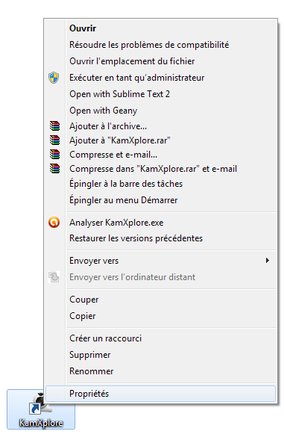Click WinRAR icon next to Ajouter à "KamXplore.rar"
284x437 pixels.
pos(55,140)
